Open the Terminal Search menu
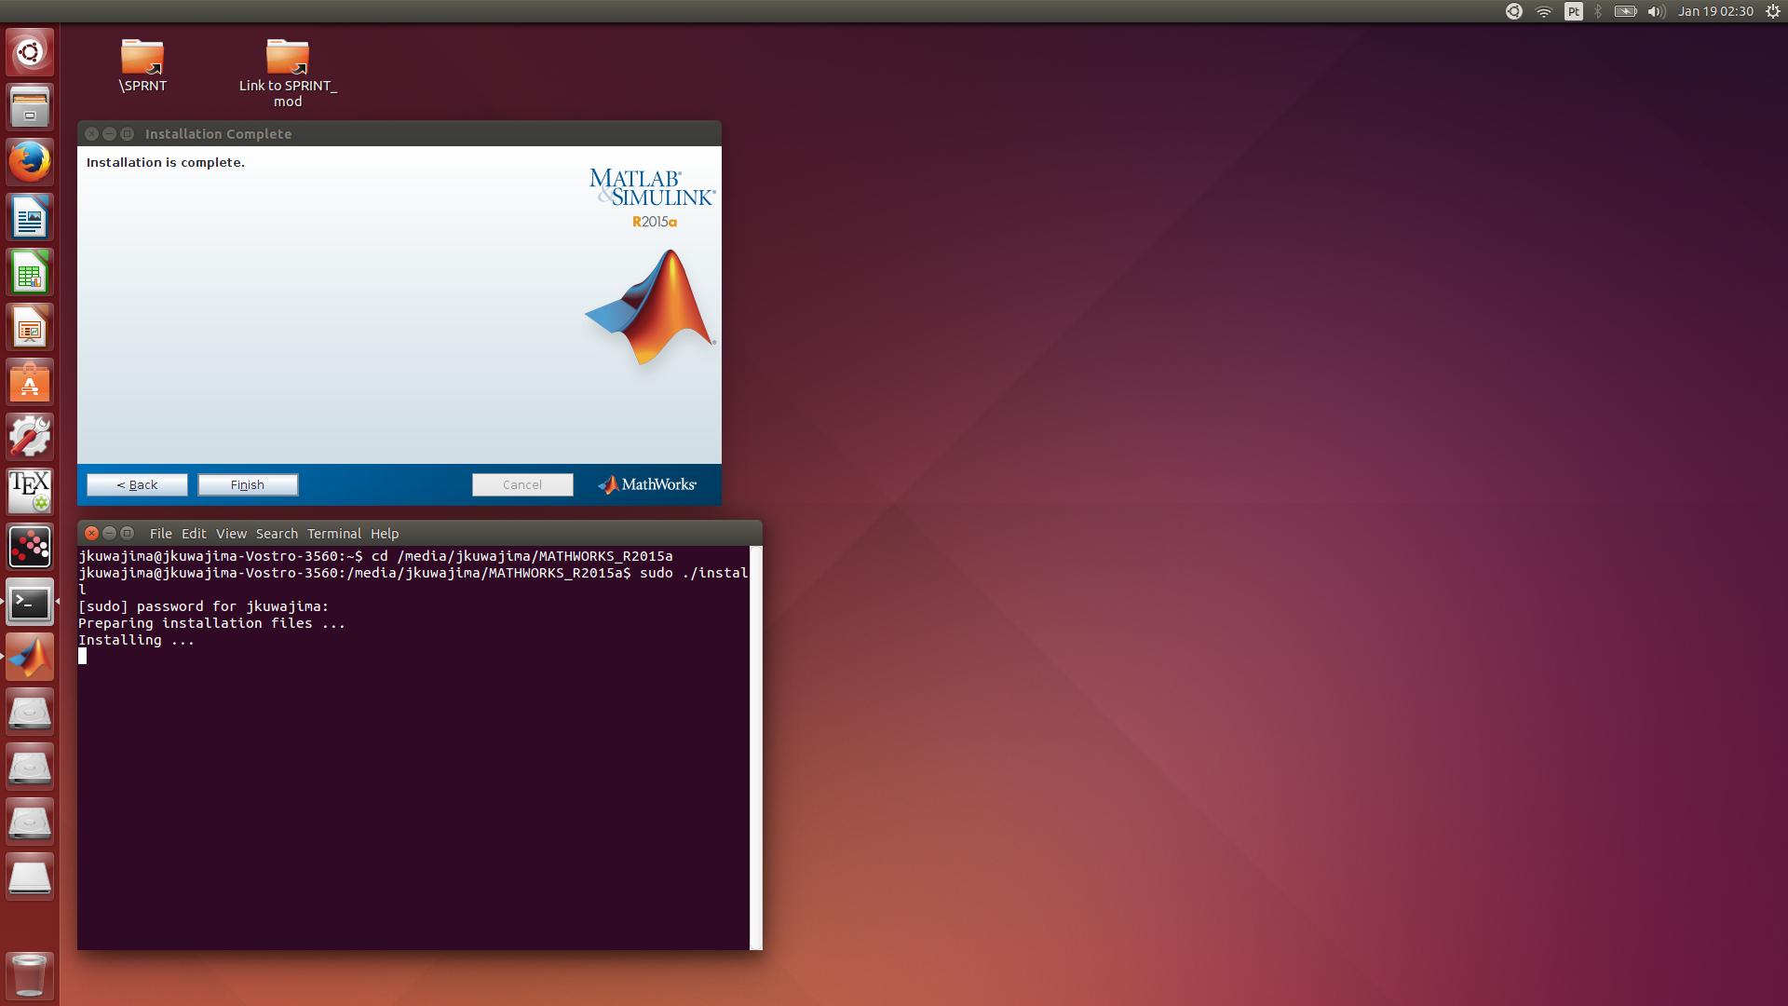The image size is (1788, 1006). (x=277, y=534)
